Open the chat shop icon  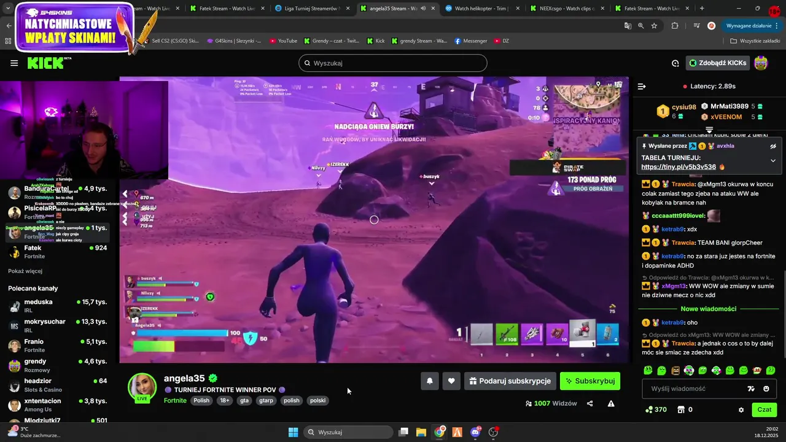680,409
